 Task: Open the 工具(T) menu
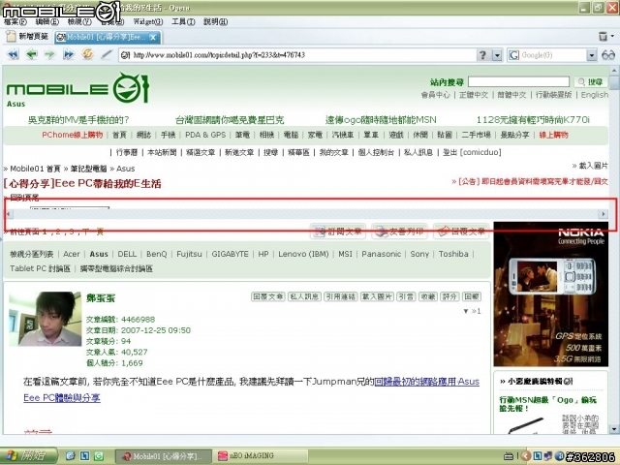click(183, 21)
